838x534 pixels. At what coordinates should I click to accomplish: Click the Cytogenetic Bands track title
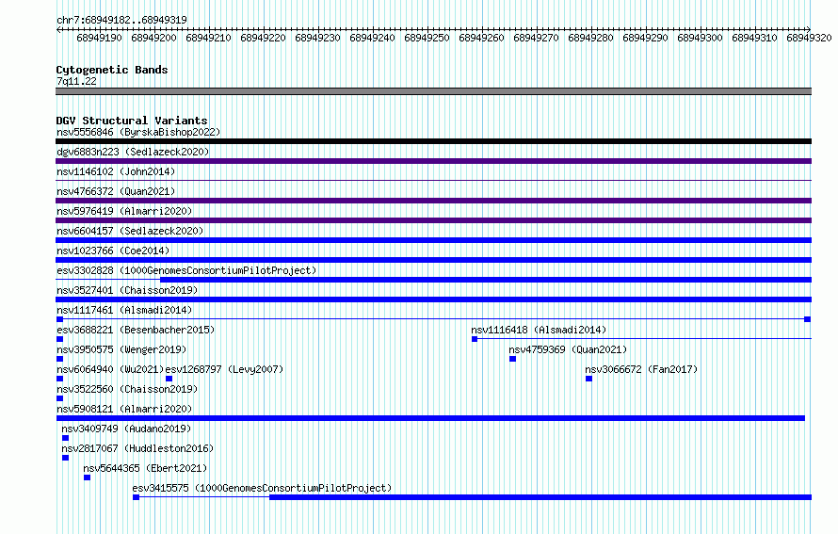112,70
